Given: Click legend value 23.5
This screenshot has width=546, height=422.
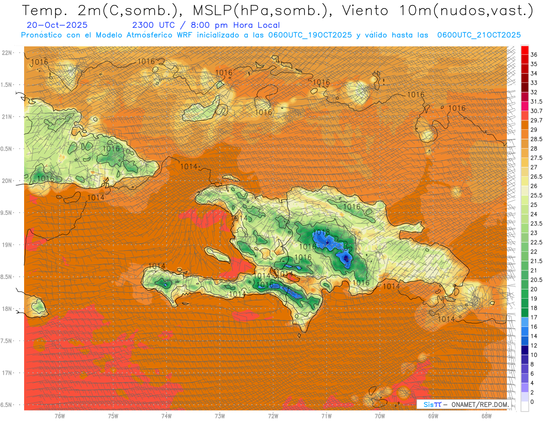Looking at the screenshot, I should pos(536,224).
